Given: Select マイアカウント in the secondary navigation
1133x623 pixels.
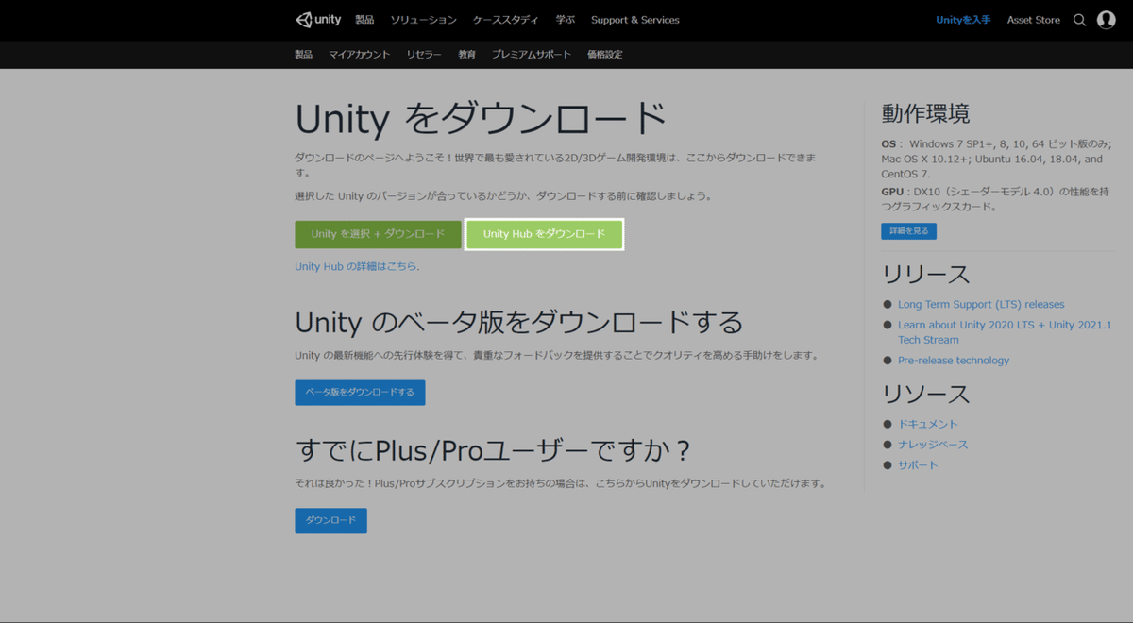Looking at the screenshot, I should [x=359, y=54].
